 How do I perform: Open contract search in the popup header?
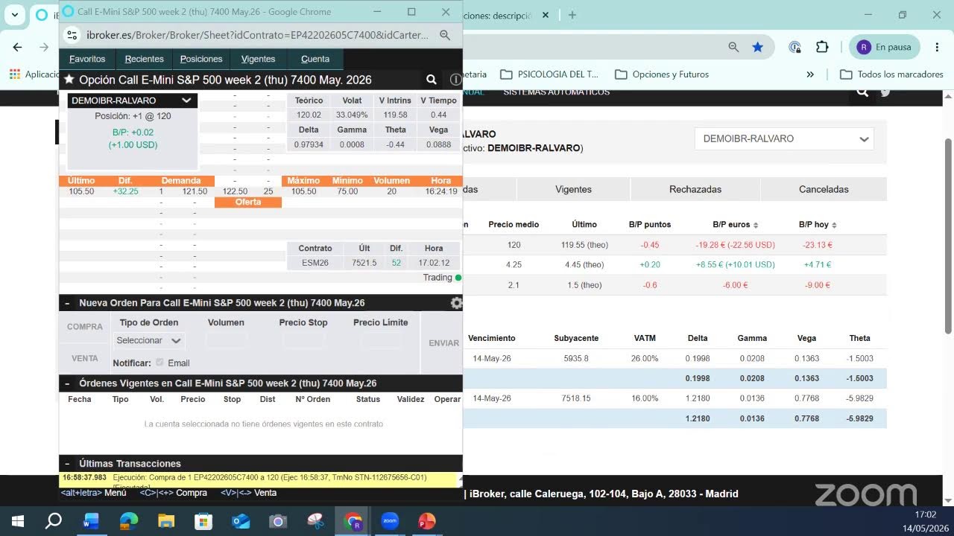[432, 80]
